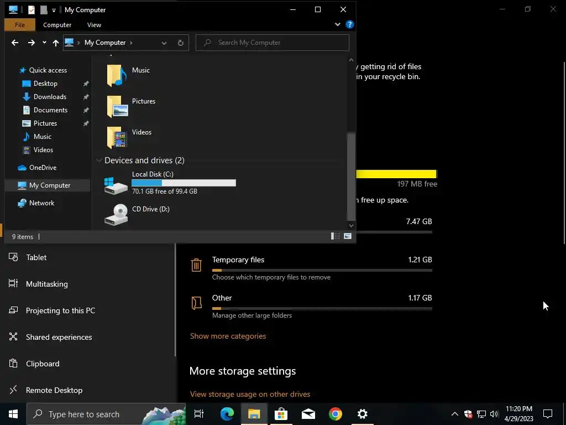The height and width of the screenshot is (425, 566).
Task: Switch to large icons view in status bar
Action: [x=348, y=236]
